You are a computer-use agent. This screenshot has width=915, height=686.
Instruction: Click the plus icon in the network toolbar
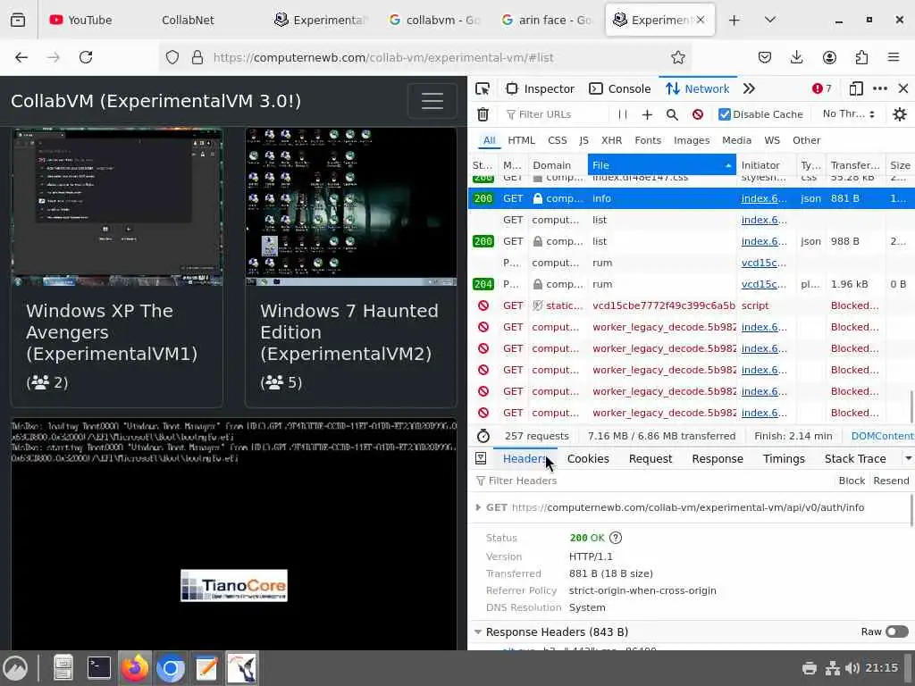pyautogui.click(x=647, y=114)
